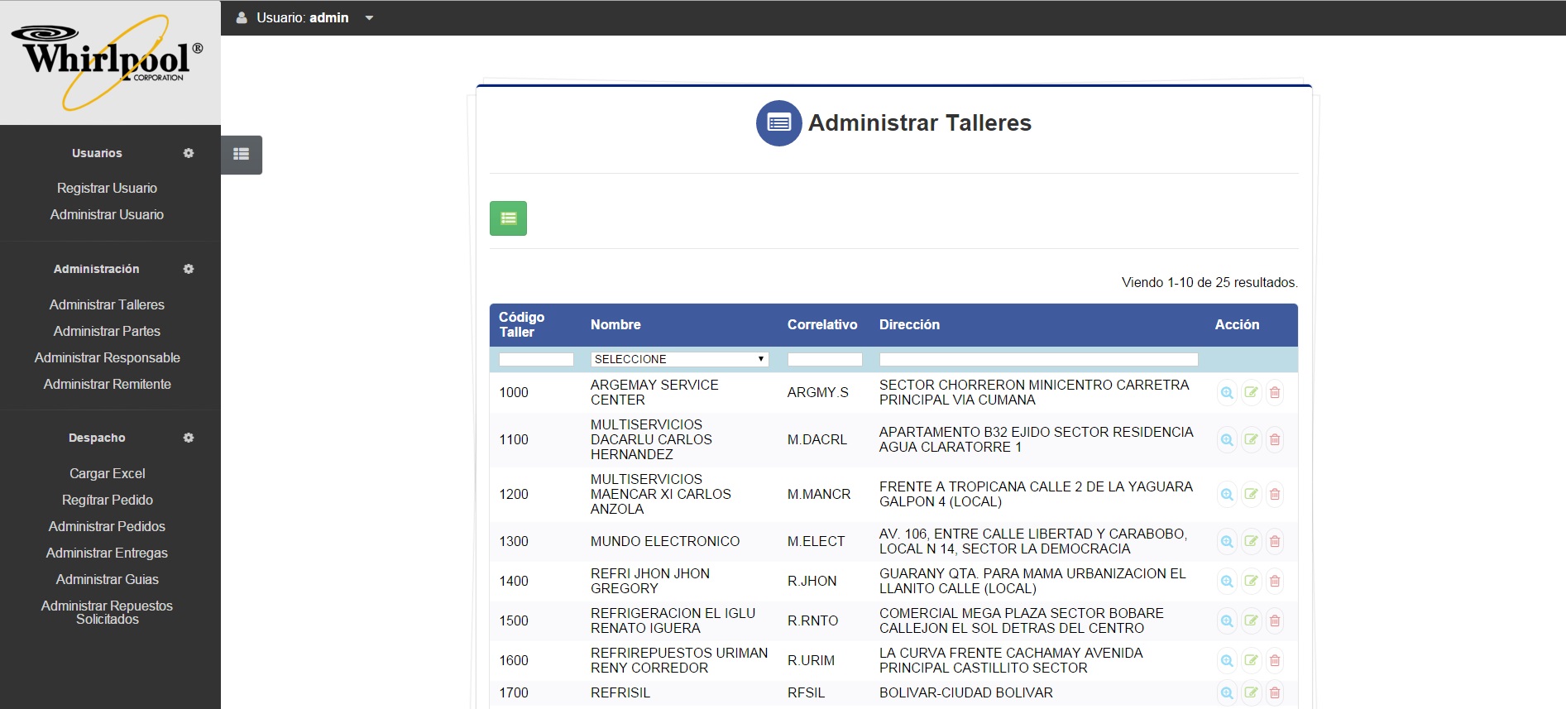
Task: Edit taller 1400 REFRI JHON JHON
Action: (1251, 581)
